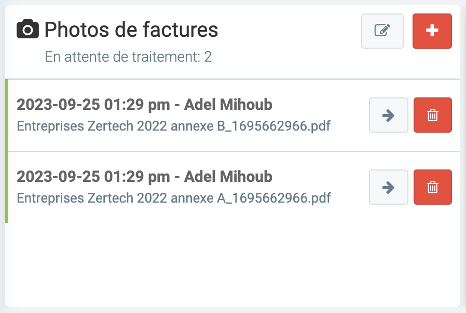
Task: Click the Photos de factures title
Action: 131,30
